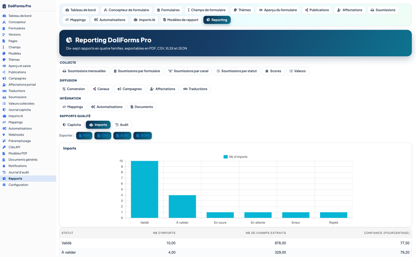Click the pie chart icon on Reporting tab
Image resolution: width=416 pixels, height=257 pixels.
pos(208,20)
